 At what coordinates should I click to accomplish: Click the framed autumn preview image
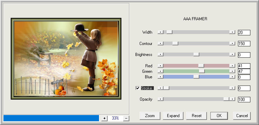[x=66, y=59]
